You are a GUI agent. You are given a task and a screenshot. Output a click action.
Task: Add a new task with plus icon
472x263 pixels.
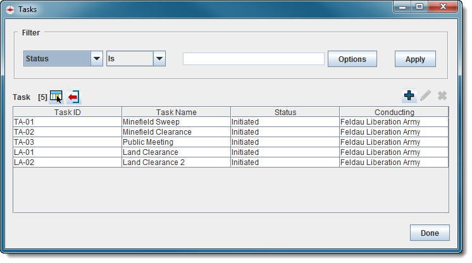coord(409,95)
